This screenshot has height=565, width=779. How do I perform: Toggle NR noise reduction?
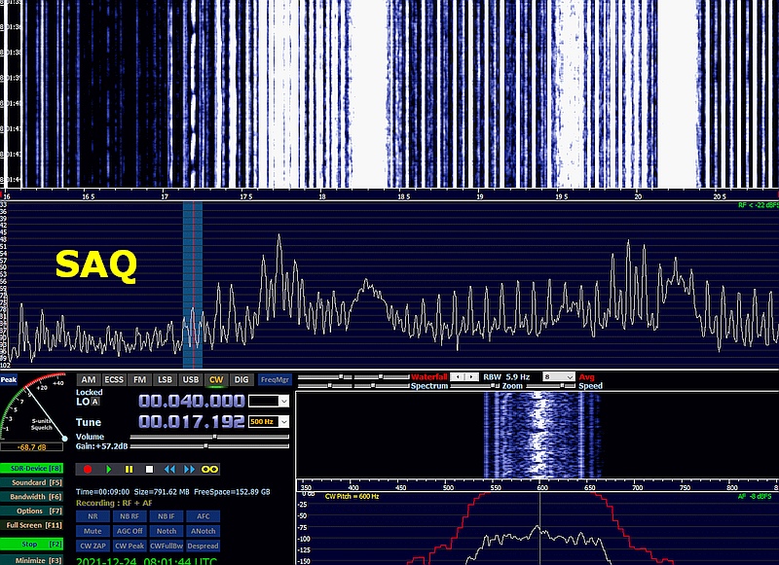pyautogui.click(x=93, y=516)
